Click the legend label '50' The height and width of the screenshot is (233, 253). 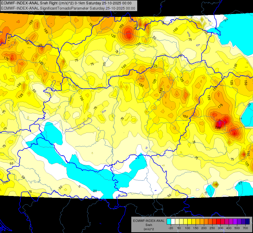pyautogui.click(x=179, y=228)
